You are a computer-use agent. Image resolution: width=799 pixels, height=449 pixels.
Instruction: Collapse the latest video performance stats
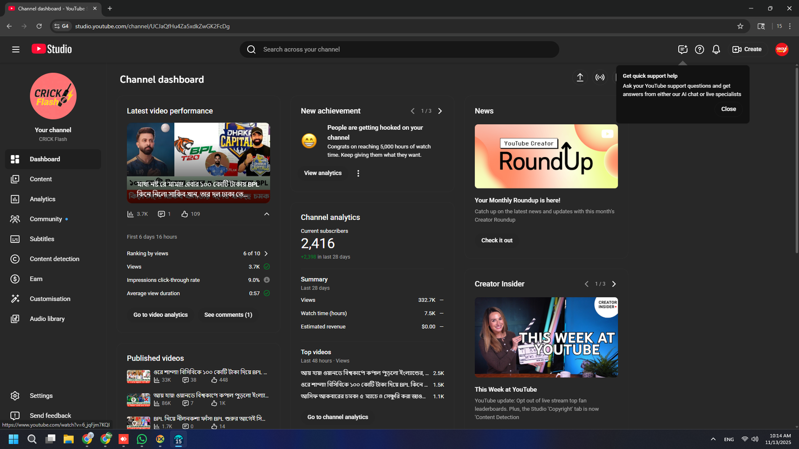point(267,214)
